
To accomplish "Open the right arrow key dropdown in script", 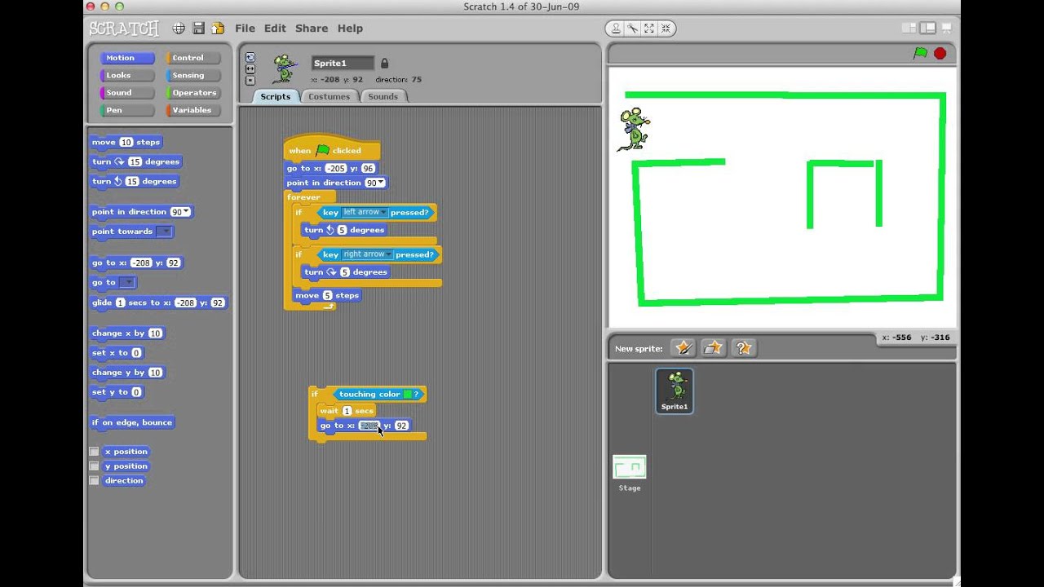I will click(388, 254).
